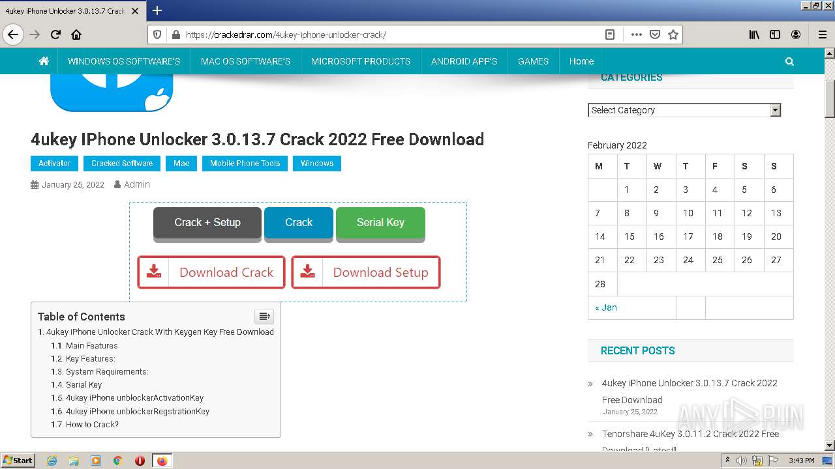Toggle reader view icon
This screenshot has width=835, height=469.
coord(610,35)
